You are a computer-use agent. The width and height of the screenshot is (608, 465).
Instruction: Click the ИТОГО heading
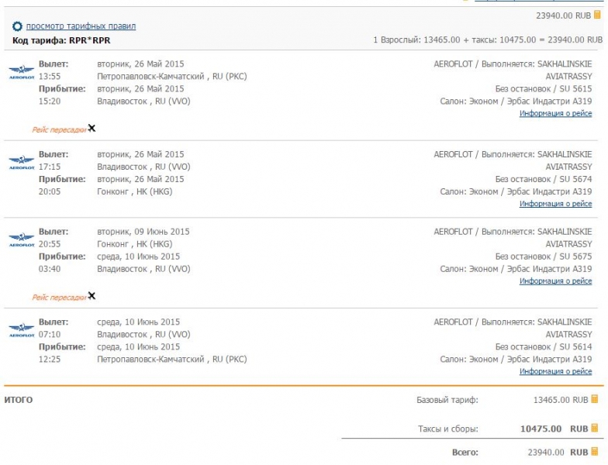(x=19, y=400)
